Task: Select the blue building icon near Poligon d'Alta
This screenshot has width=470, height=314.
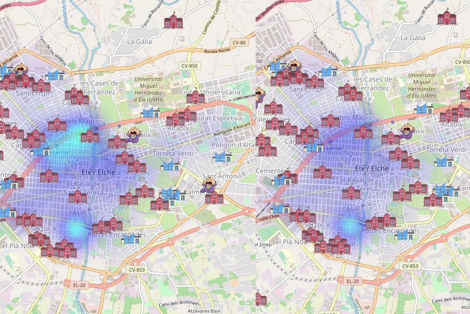Action: (221, 157)
